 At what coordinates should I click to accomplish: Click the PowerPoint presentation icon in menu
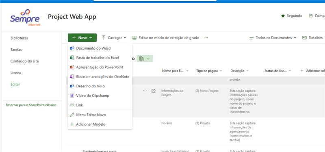(x=72, y=67)
